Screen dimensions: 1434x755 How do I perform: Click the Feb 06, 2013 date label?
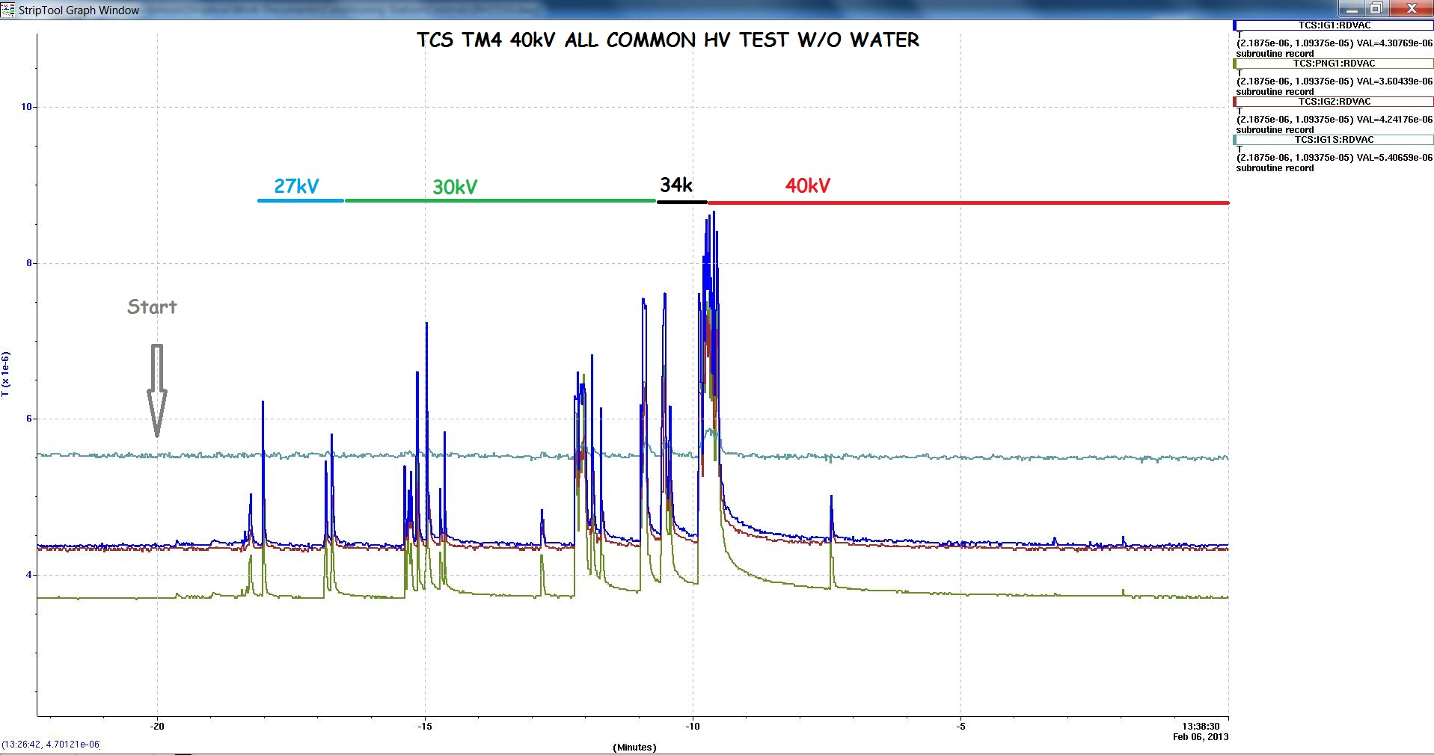pyautogui.click(x=1201, y=737)
